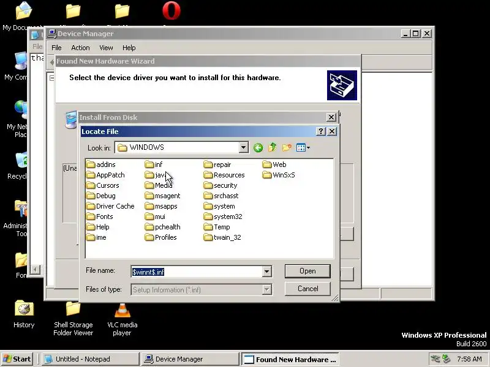Select the inf folder
The image size is (490, 367).
[154, 165]
